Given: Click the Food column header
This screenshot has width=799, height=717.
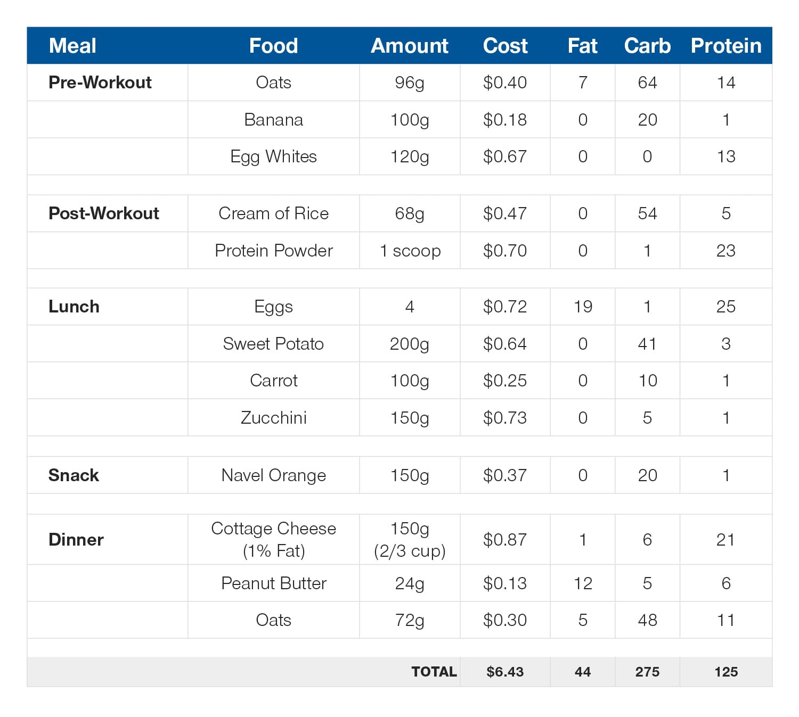Looking at the screenshot, I should pos(273,46).
